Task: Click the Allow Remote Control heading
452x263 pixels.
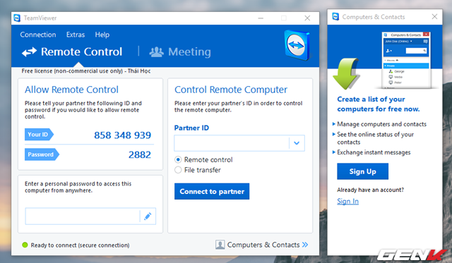Action: 71,90
